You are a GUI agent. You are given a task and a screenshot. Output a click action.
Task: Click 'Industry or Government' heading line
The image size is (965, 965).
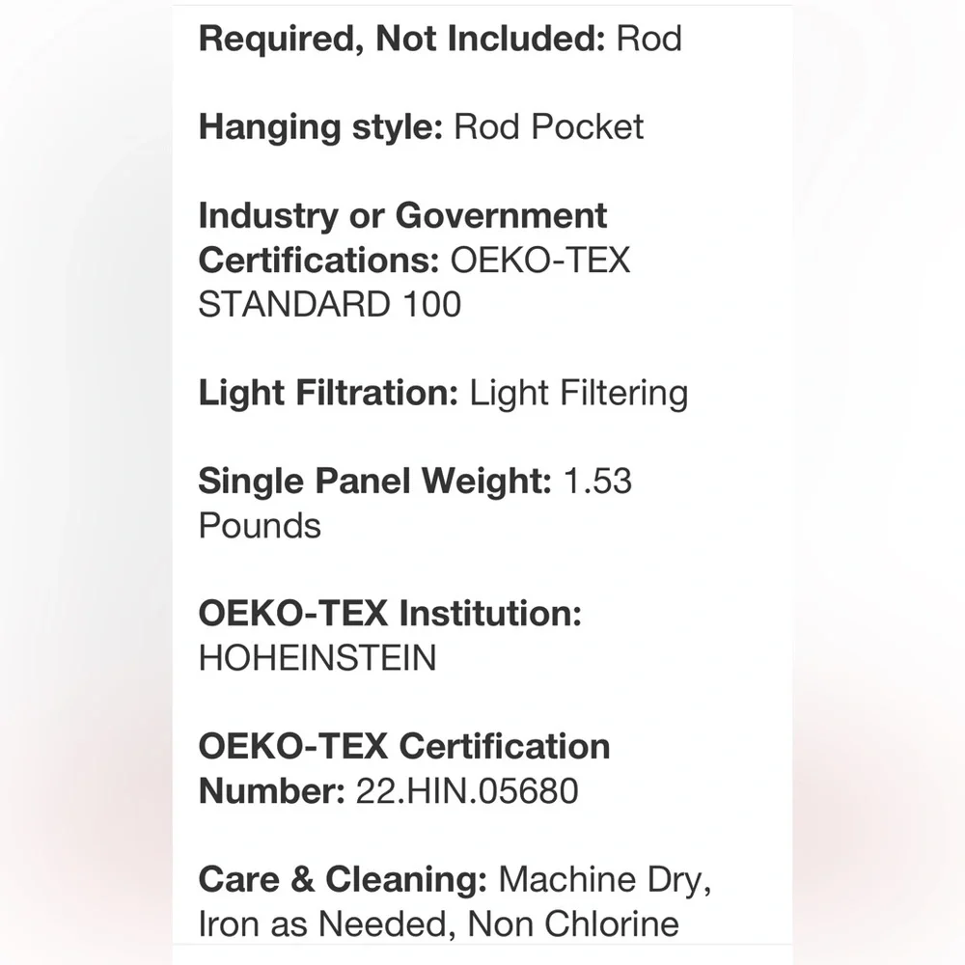coord(402,216)
